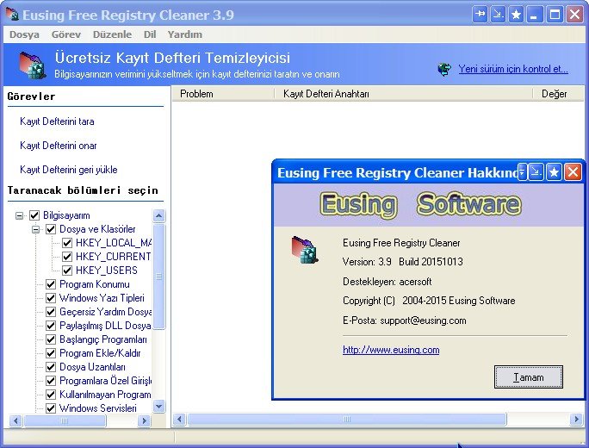
Task: Click the app icon in About dialog
Action: coord(305,249)
